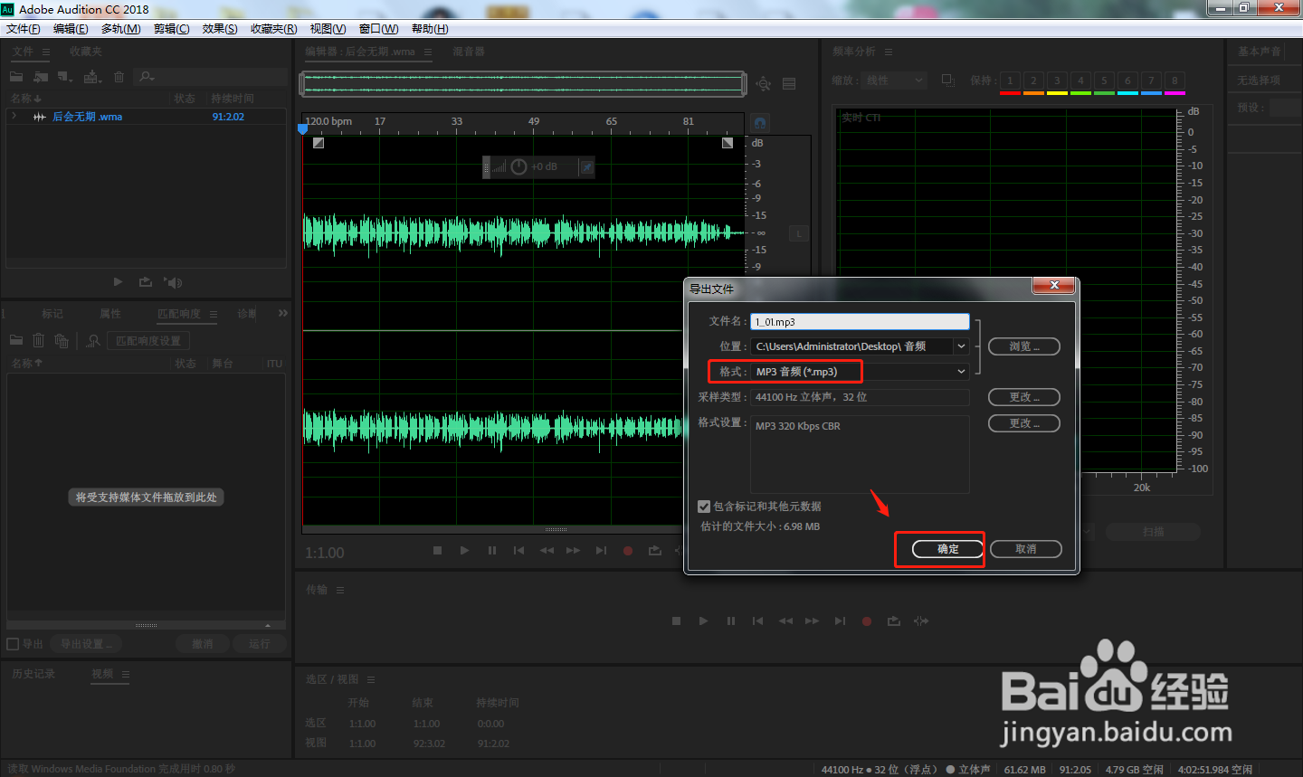Click the pause button under the waveform editor
Viewport: 1303px width, 777px height.
492,550
